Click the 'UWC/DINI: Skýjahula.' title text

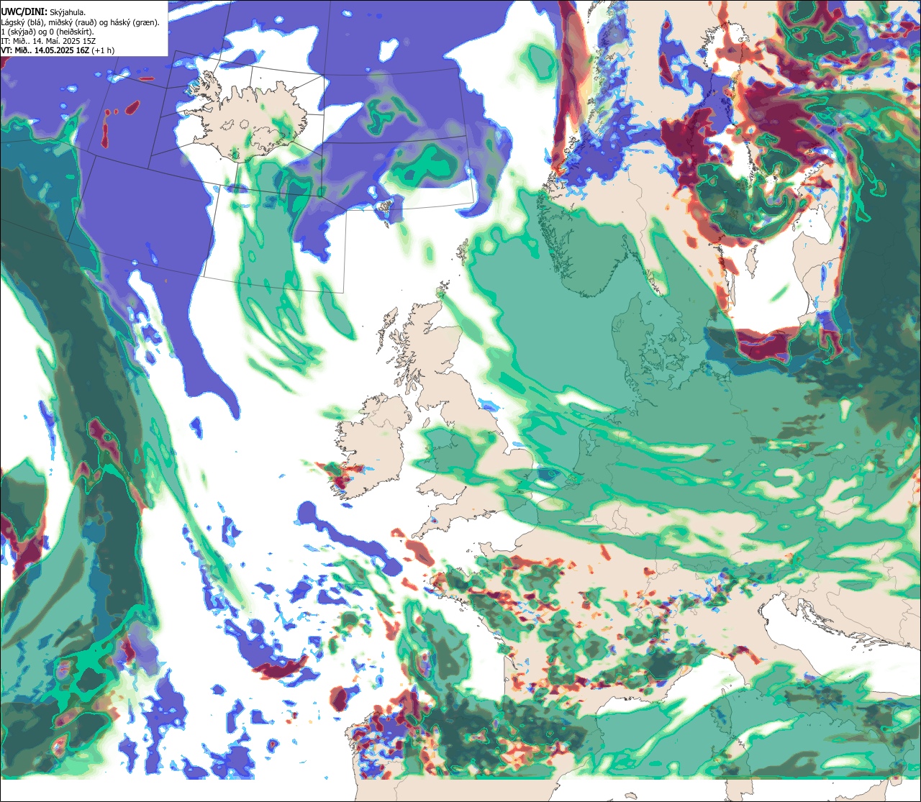coord(44,12)
